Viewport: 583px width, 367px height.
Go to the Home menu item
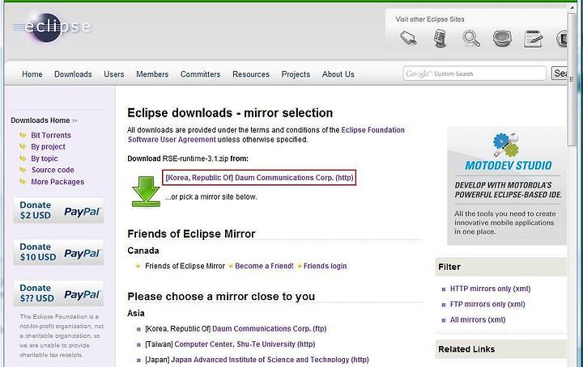[x=32, y=74]
